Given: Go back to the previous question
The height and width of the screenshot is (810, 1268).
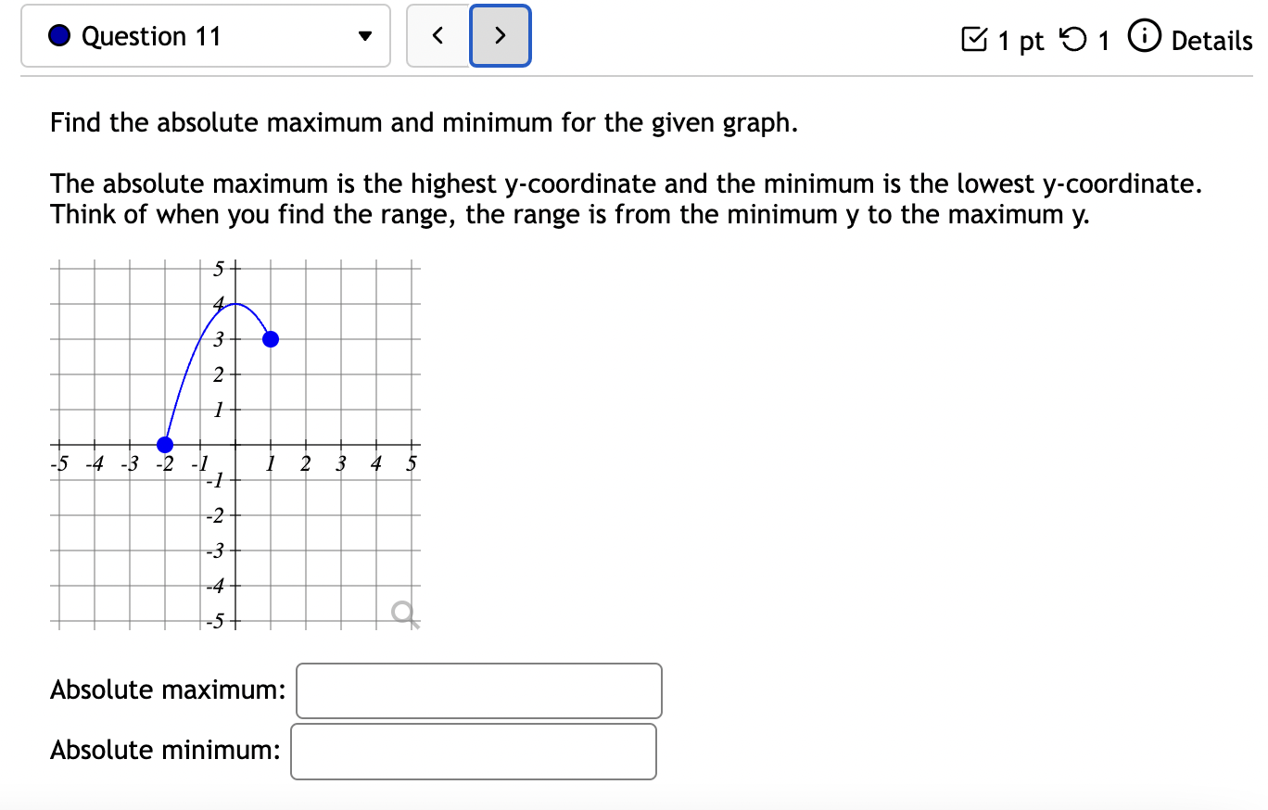Looking at the screenshot, I should point(438,35).
